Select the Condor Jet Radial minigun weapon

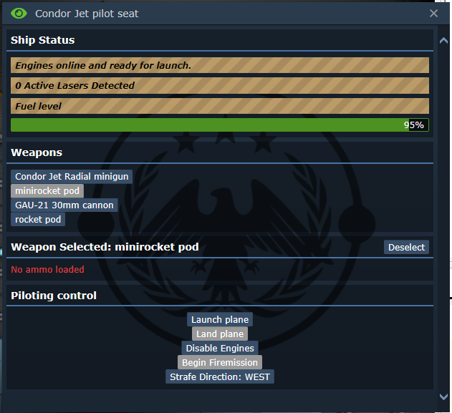pos(72,177)
